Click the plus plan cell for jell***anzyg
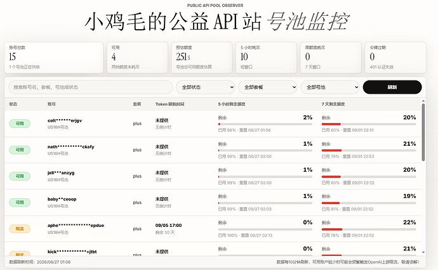Image resolution: width=438 pixels, height=270 pixels. (x=137, y=176)
